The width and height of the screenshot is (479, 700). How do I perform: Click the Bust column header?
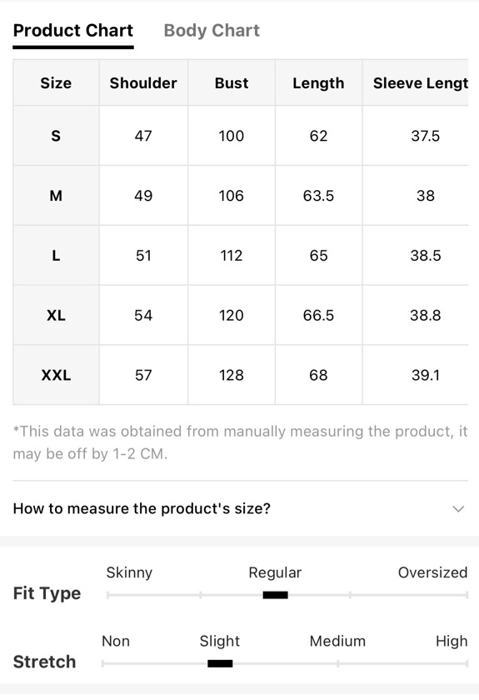232,83
